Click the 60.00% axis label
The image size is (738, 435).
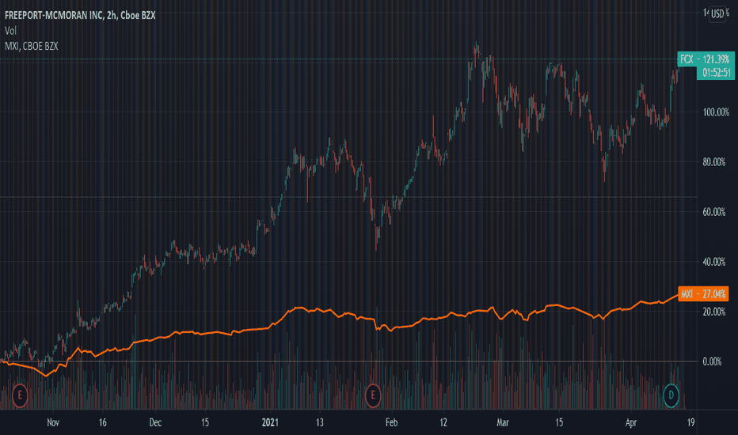(714, 212)
